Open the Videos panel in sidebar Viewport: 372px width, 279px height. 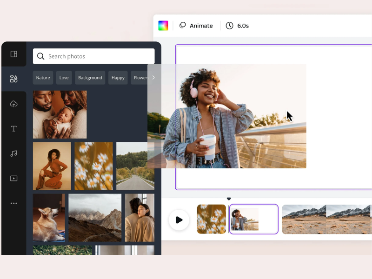(x=13, y=178)
